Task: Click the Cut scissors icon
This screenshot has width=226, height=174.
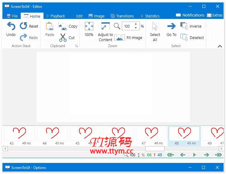Action: tap(63, 37)
